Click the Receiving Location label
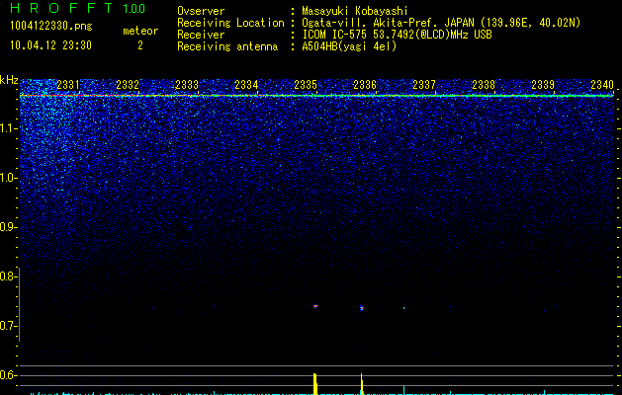 tap(230, 23)
